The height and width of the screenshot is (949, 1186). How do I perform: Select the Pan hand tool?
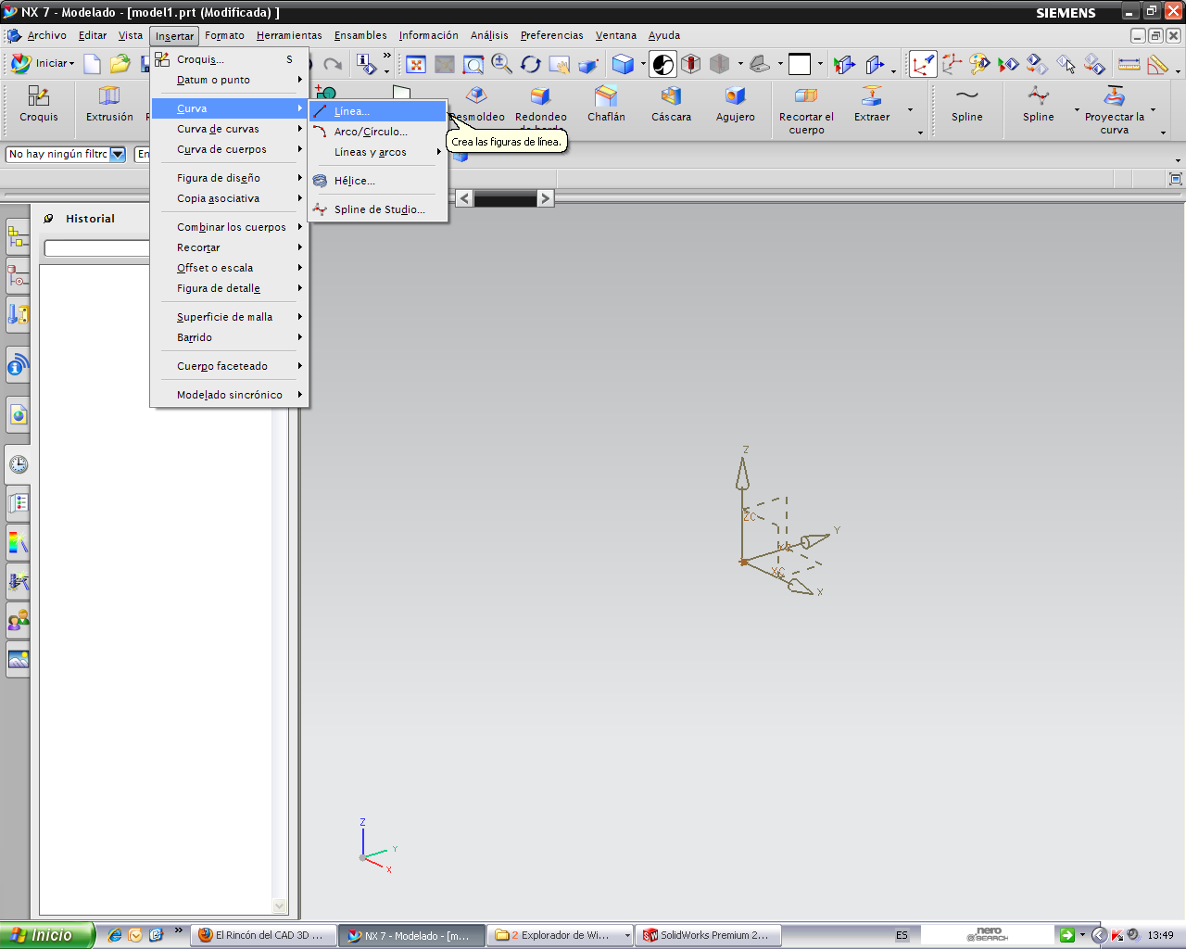(559, 64)
